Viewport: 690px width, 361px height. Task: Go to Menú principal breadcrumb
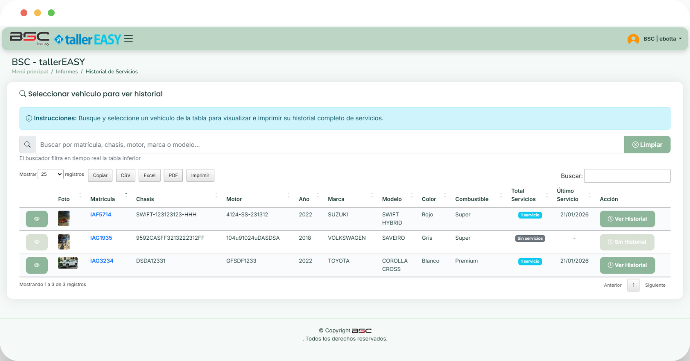(30, 72)
